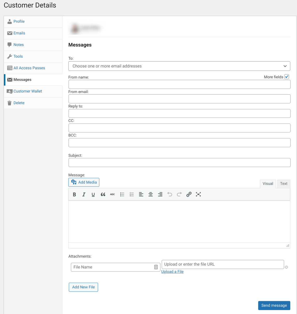The height and width of the screenshot is (314, 297).
Task: Insert a numbered list
Action: click(x=131, y=194)
